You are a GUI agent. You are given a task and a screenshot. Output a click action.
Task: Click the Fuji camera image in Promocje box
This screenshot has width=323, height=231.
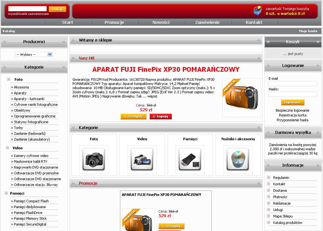tap(138, 220)
